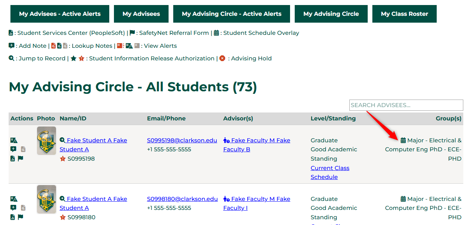473x225 pixels.
Task: Click legend Add Note speech-bubble icon
Action: pyautogui.click(x=12, y=46)
